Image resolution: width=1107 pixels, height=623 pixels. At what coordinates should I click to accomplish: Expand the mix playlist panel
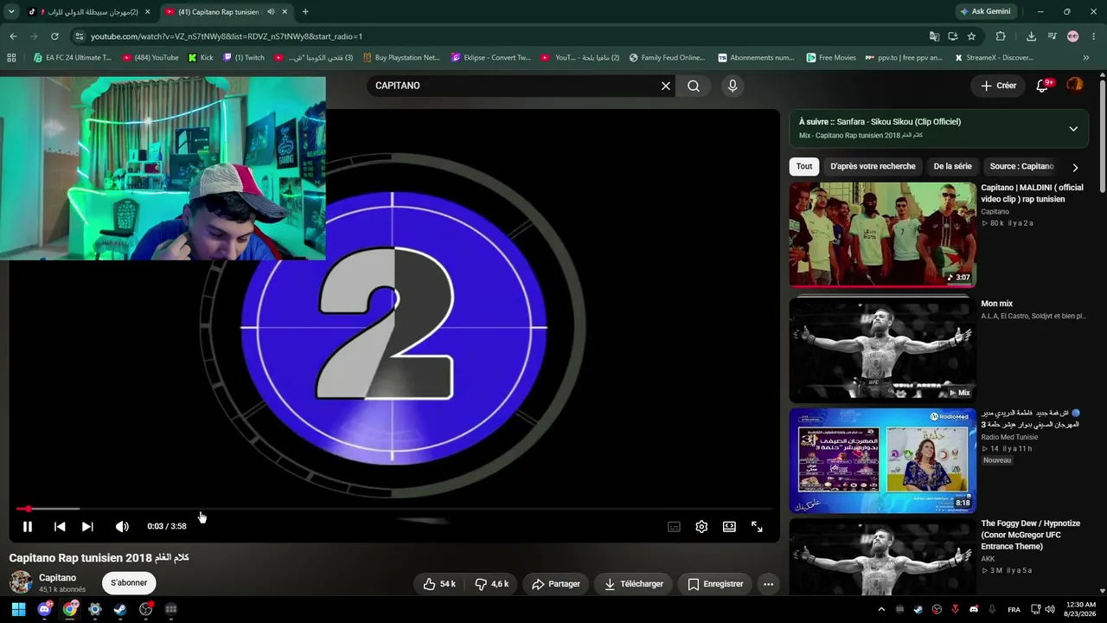[1073, 129]
